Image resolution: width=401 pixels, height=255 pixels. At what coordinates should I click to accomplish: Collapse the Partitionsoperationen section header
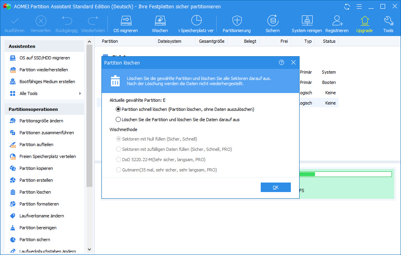(44, 109)
